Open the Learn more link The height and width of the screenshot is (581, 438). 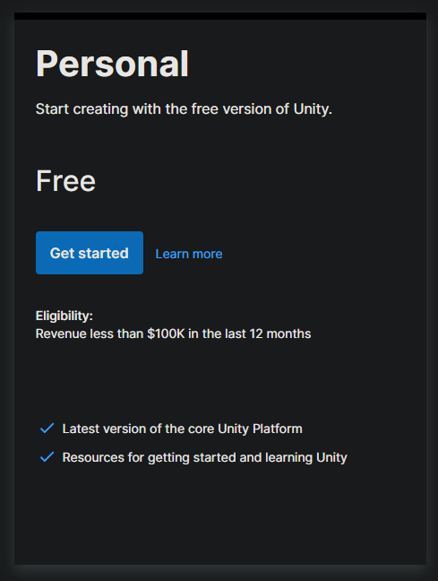coord(189,254)
